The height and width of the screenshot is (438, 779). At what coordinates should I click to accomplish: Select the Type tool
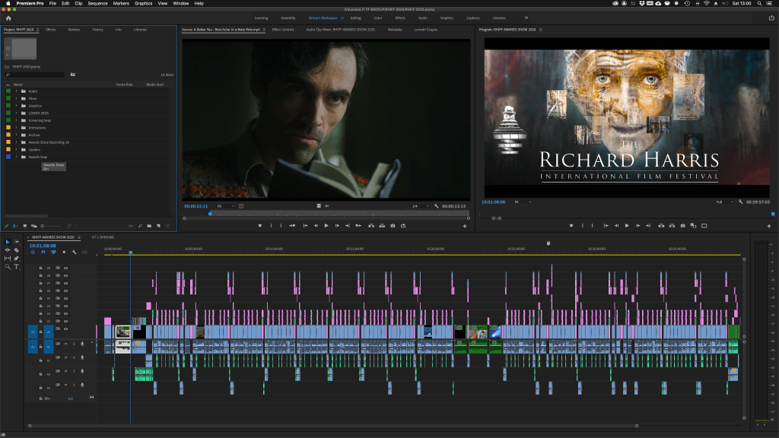point(17,267)
